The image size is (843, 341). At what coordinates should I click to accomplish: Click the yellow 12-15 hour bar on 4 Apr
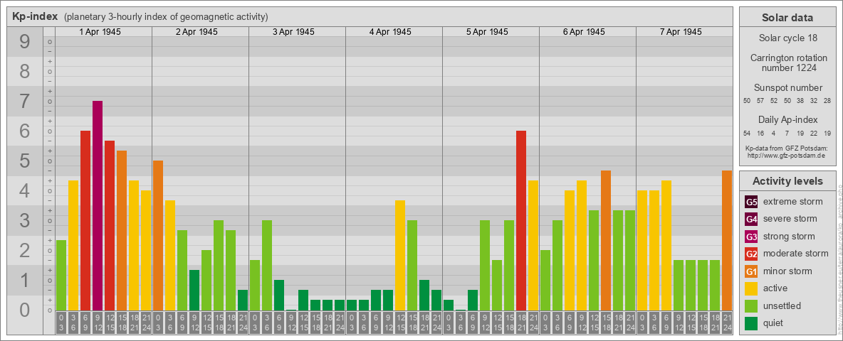400,256
